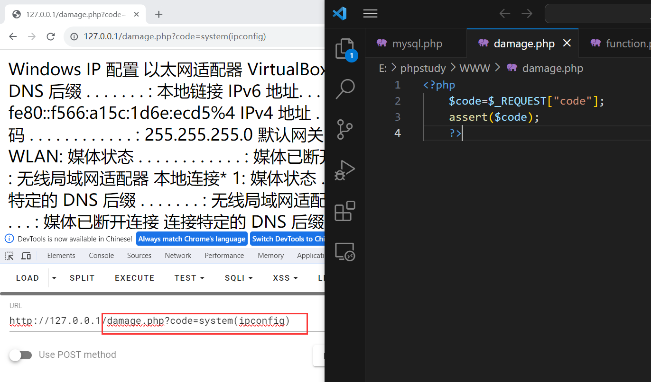651x382 pixels.
Task: Toggle Use POST method switch
Action: [20, 355]
